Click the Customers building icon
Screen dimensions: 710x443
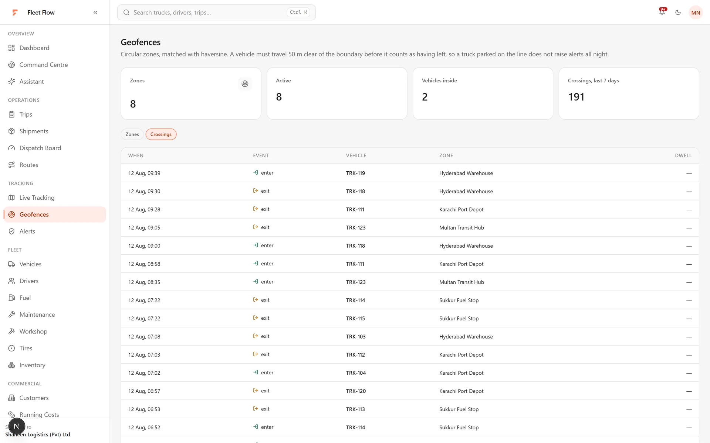click(x=12, y=398)
